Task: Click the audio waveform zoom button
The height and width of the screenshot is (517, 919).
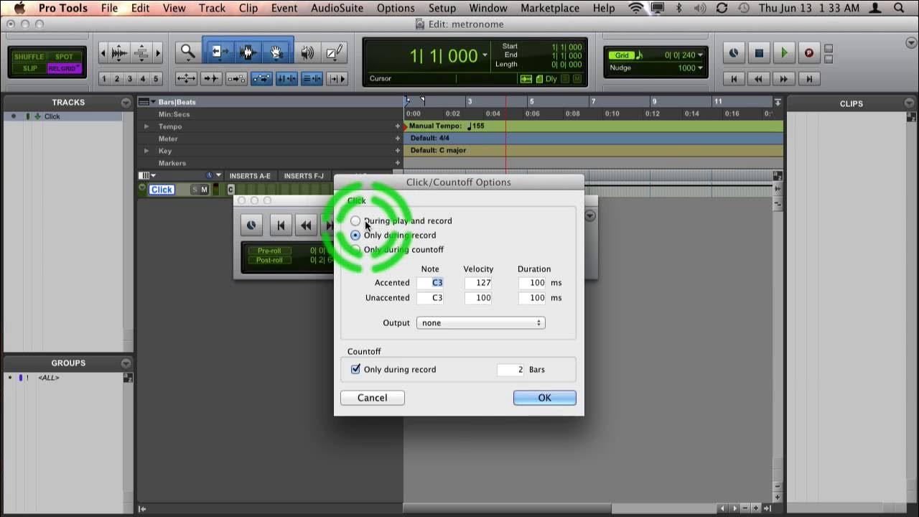Action: point(119,52)
